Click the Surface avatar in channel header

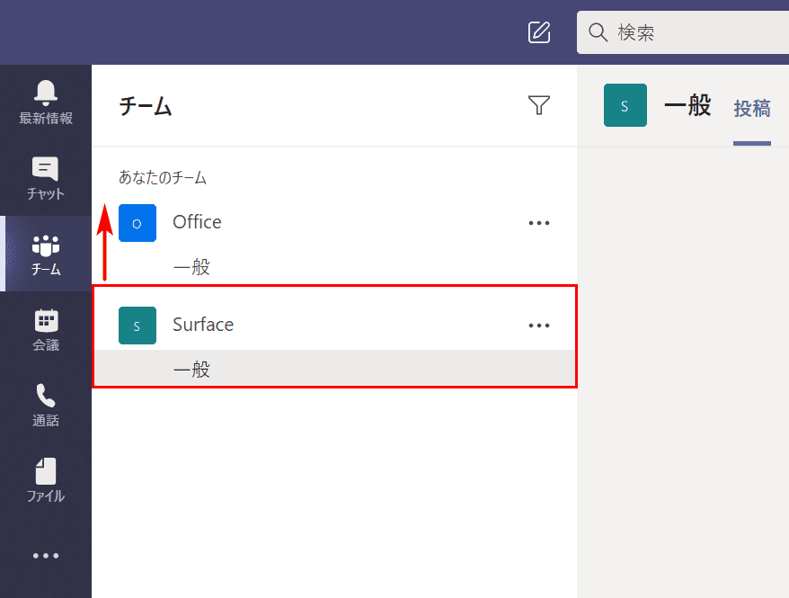[625, 105]
